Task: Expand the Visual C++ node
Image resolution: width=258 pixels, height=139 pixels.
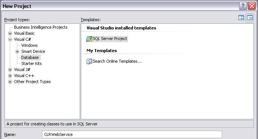Action: (10, 76)
